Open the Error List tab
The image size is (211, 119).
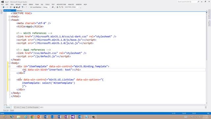[x=6, y=110]
